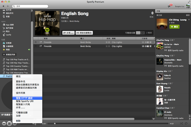
Task: Dismiss the Chi Shing Leung suggestion
Action: point(189,20)
